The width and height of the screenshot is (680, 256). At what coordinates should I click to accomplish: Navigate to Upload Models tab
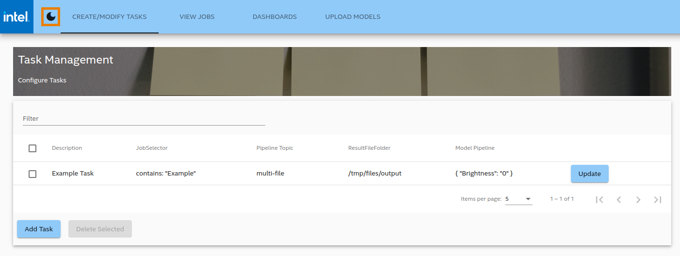click(353, 17)
